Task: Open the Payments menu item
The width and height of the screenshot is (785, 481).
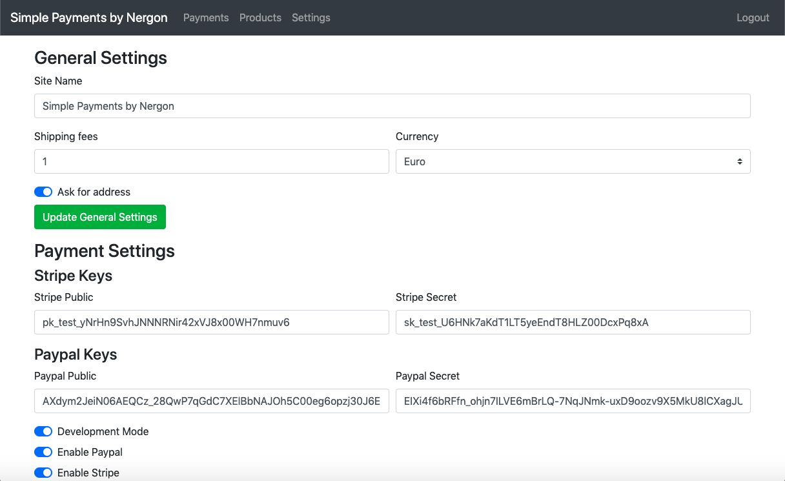Action: coord(206,17)
